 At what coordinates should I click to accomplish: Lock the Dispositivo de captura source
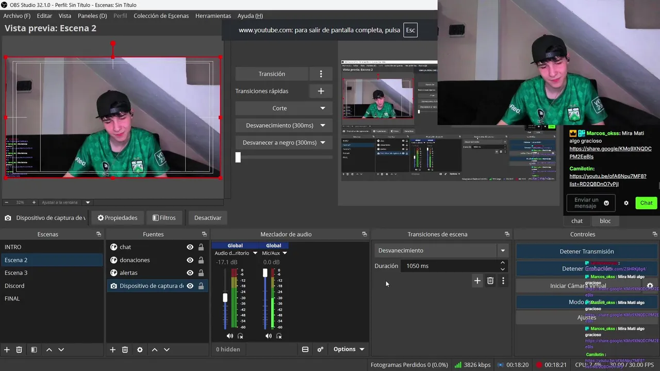201,286
